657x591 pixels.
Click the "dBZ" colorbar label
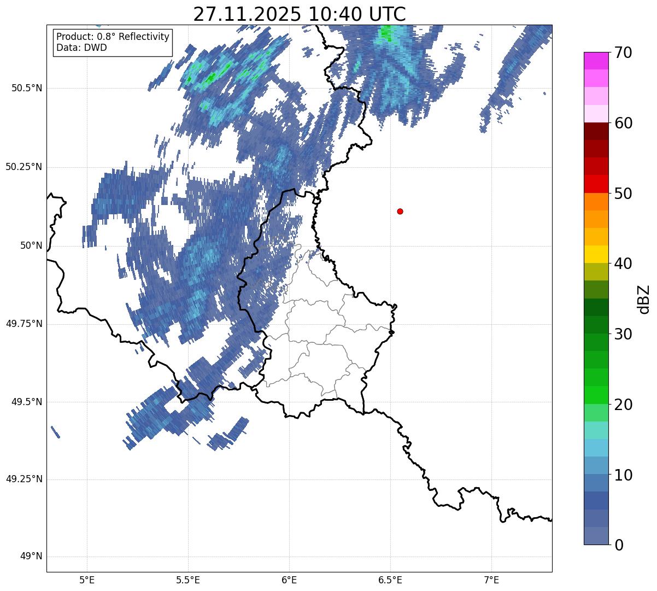tap(643, 299)
